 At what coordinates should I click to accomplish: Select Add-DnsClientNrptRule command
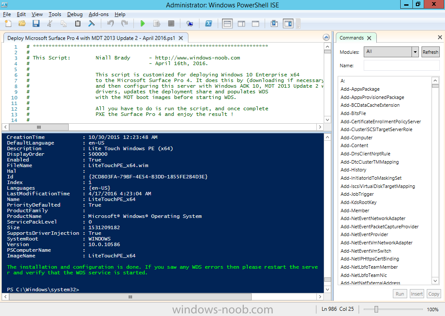pyautogui.click(x=365, y=154)
